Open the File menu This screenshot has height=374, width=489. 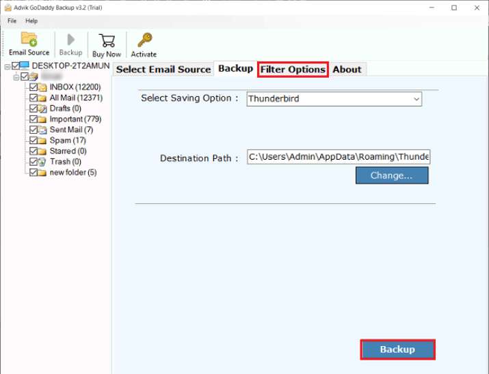tap(12, 21)
